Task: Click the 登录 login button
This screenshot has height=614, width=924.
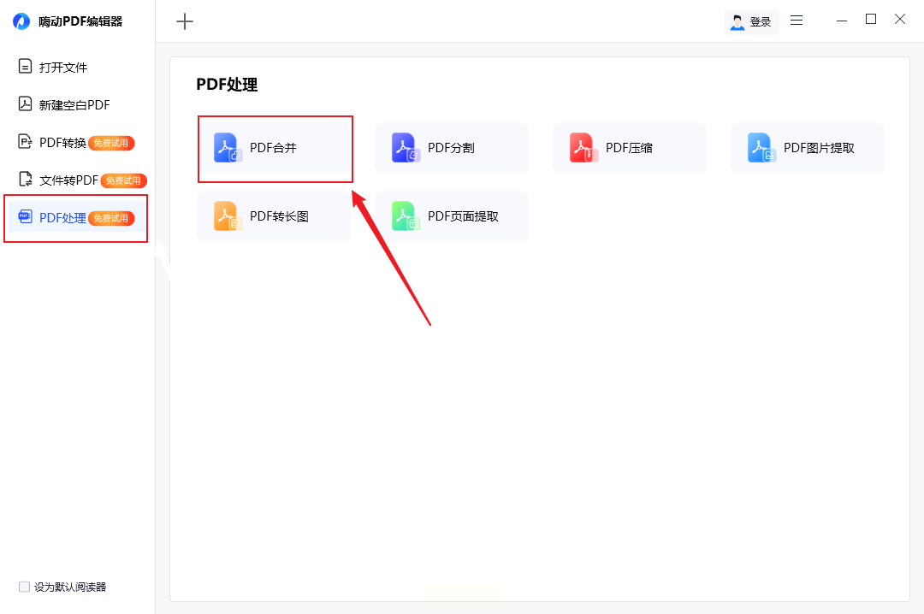Action: click(752, 21)
